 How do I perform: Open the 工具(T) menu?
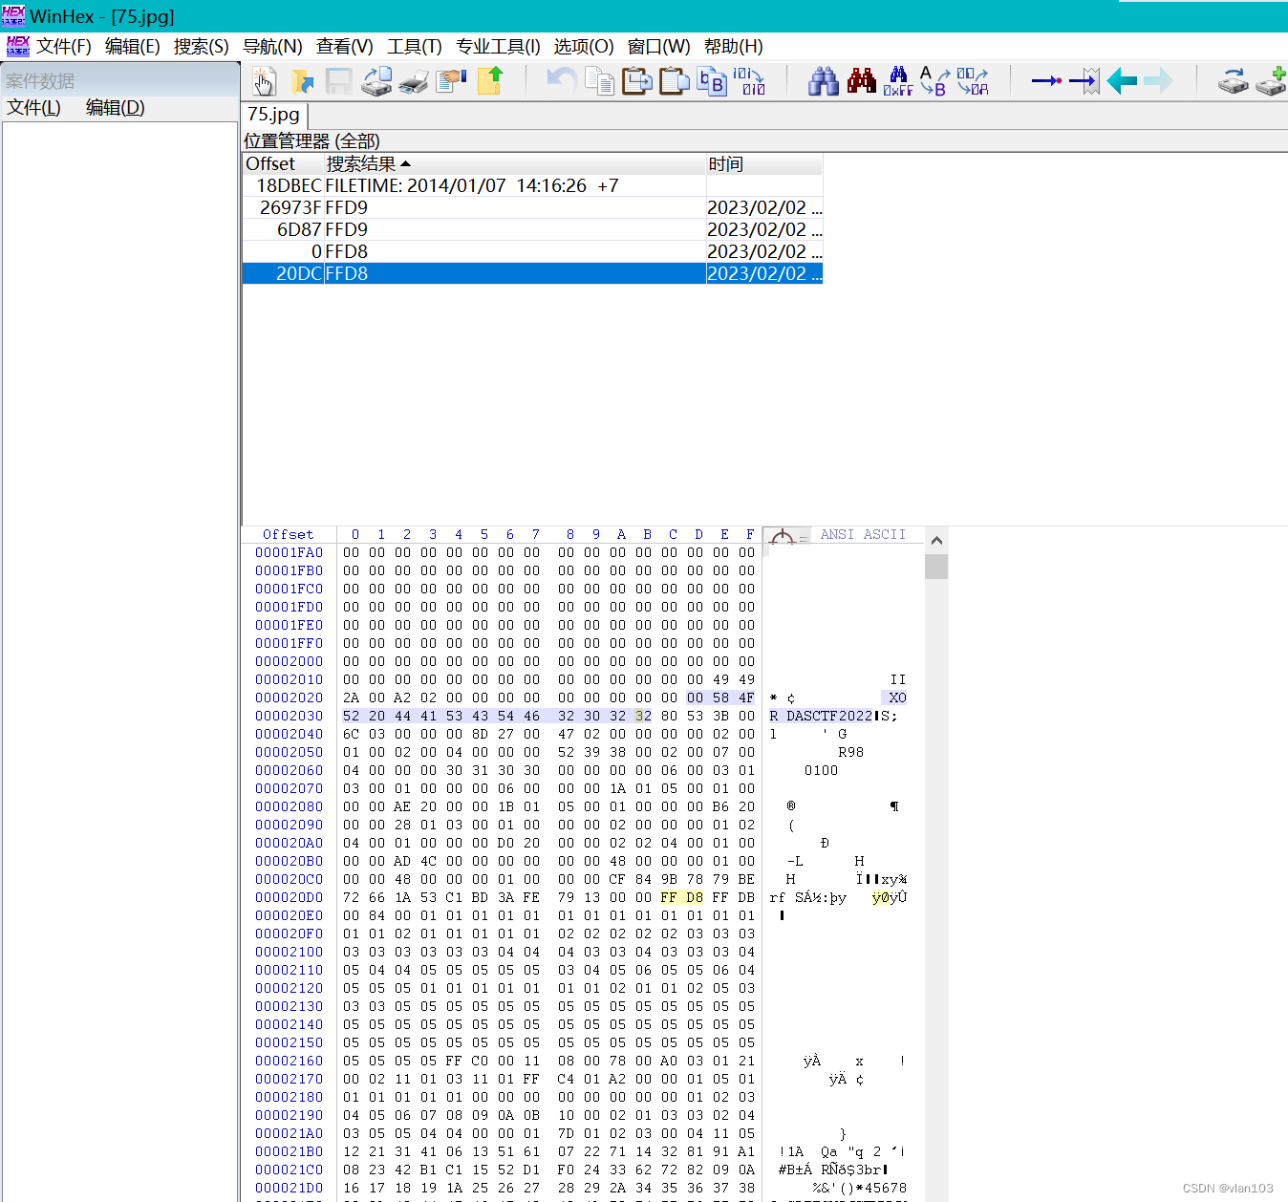[x=415, y=47]
